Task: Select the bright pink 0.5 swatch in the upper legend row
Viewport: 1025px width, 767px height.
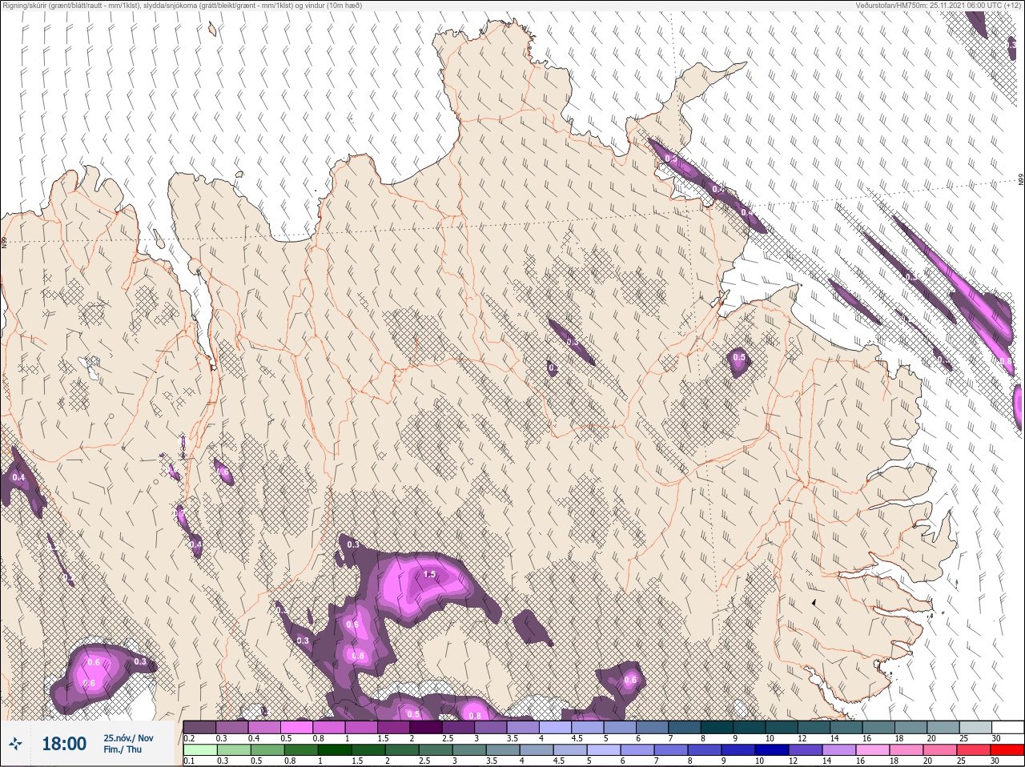Action: click(296, 727)
